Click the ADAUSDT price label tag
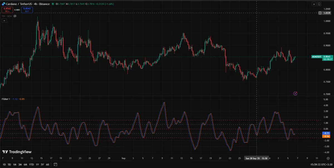The height and width of the screenshot is (168, 334). tap(317, 57)
